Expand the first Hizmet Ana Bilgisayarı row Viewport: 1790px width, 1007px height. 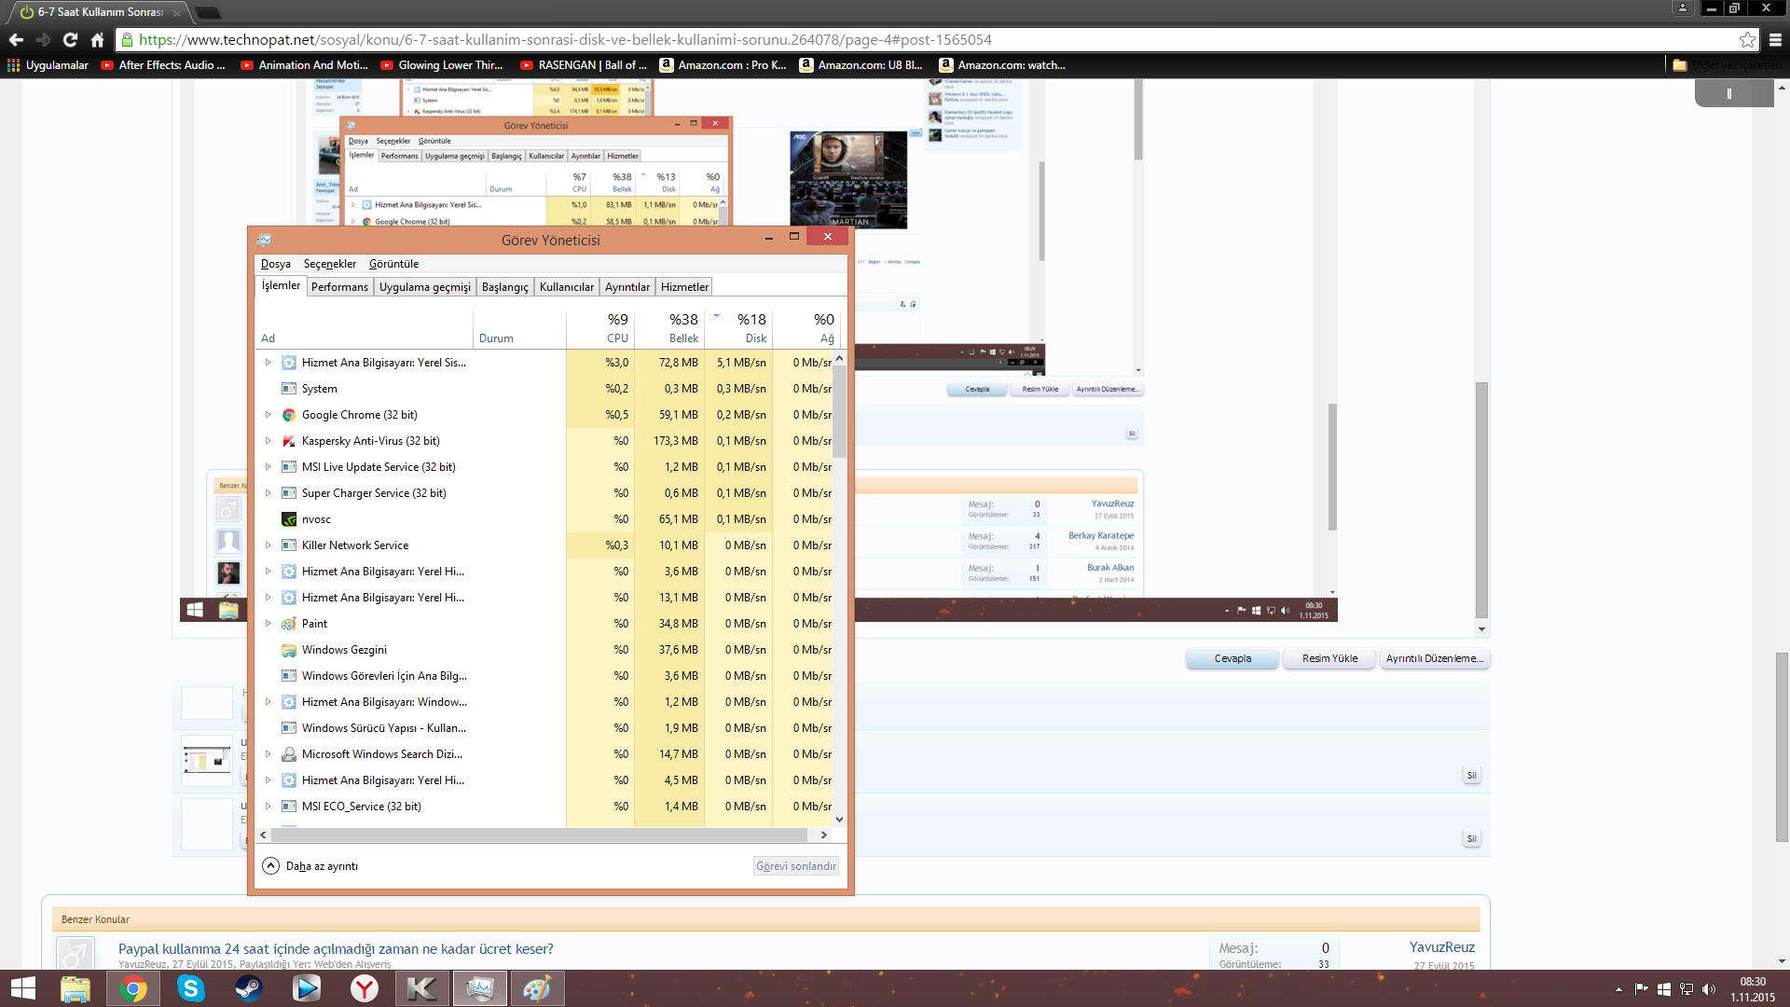point(268,363)
